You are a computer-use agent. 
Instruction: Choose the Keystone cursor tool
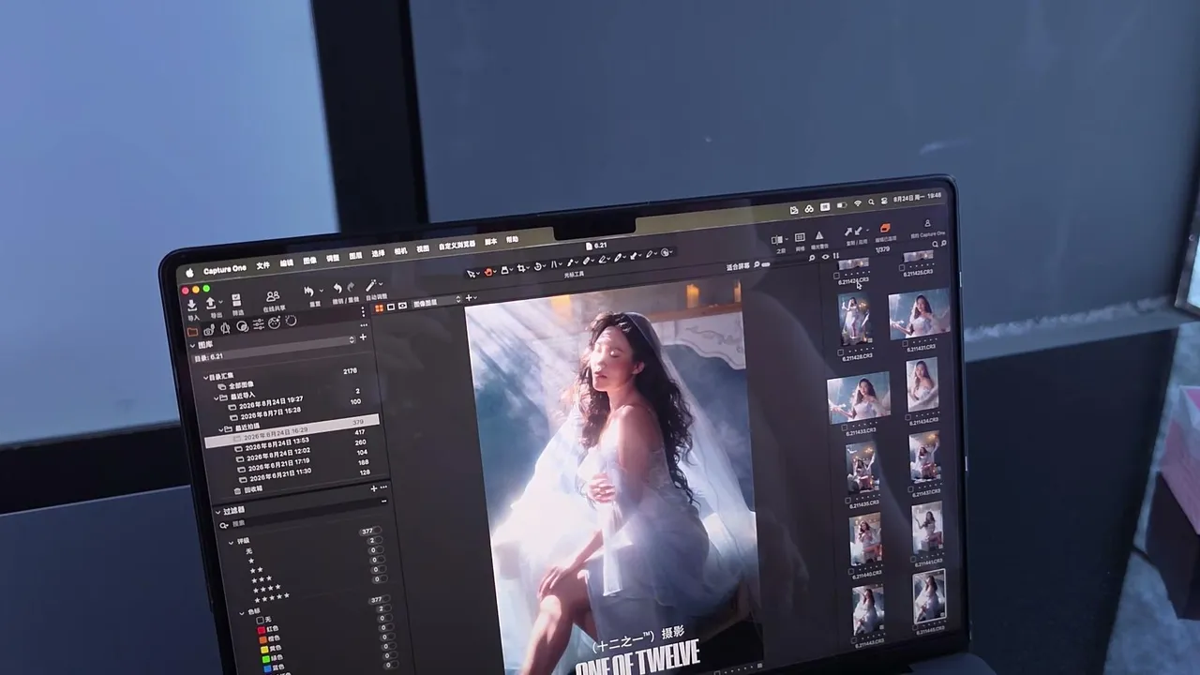point(554,264)
